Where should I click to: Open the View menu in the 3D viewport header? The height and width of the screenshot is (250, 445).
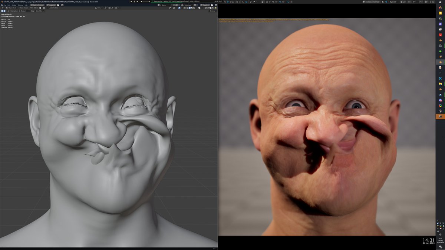(x=21, y=8)
